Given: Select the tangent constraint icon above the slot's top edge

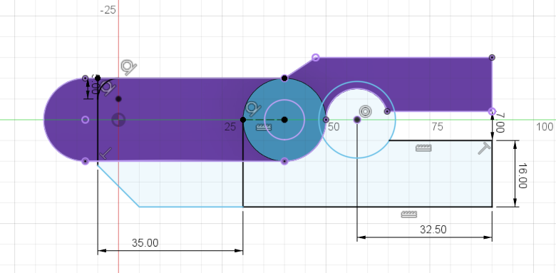Looking at the screenshot, I should point(129,67).
